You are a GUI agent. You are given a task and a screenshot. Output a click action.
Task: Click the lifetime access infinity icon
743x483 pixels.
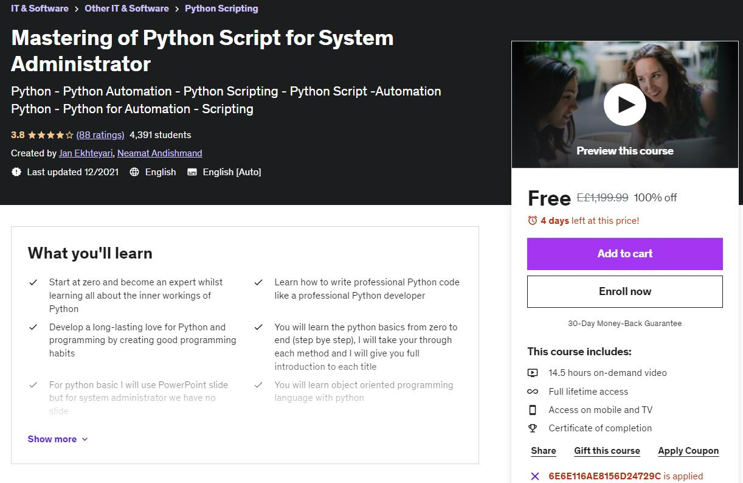tap(533, 392)
